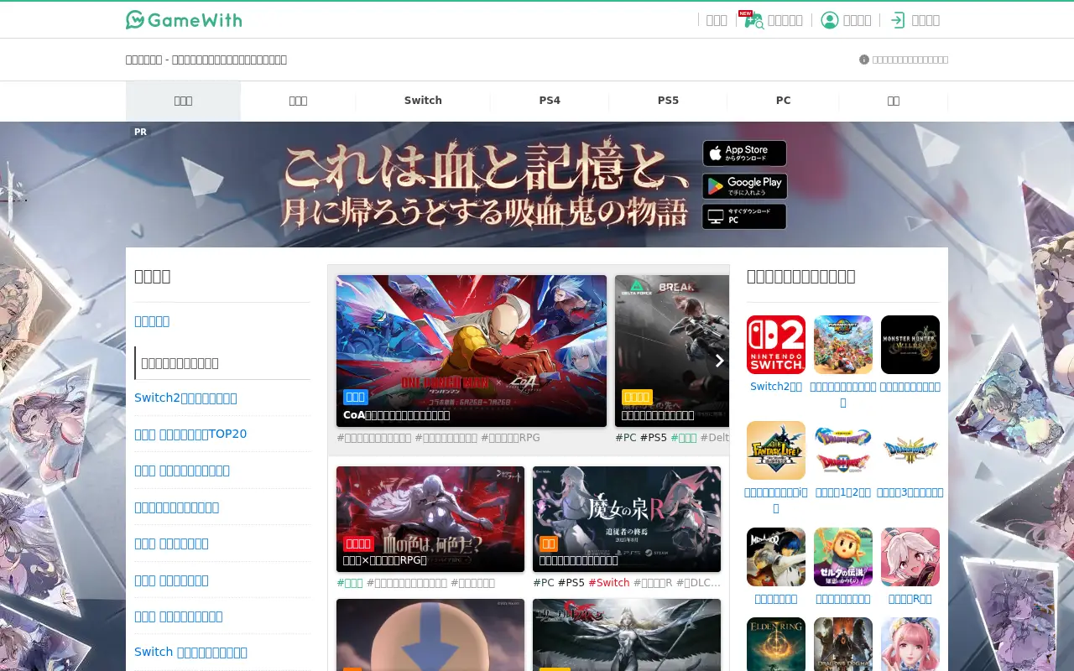Tap the App Store download badge

pos(744,153)
